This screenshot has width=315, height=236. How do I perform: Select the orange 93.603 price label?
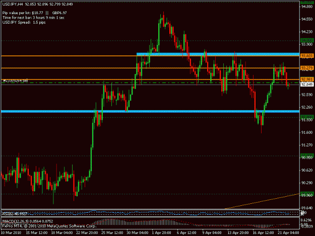tap(306, 56)
